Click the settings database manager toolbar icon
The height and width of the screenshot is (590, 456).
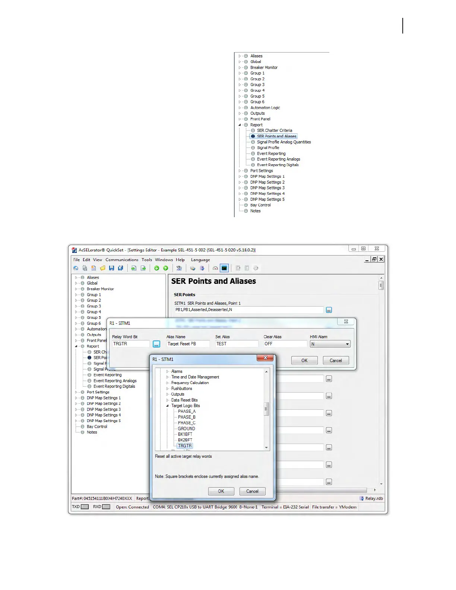[193, 268]
